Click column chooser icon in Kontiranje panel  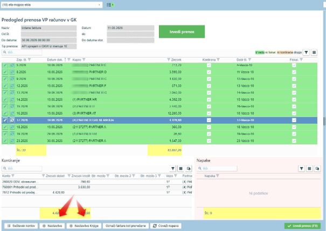click(181, 169)
